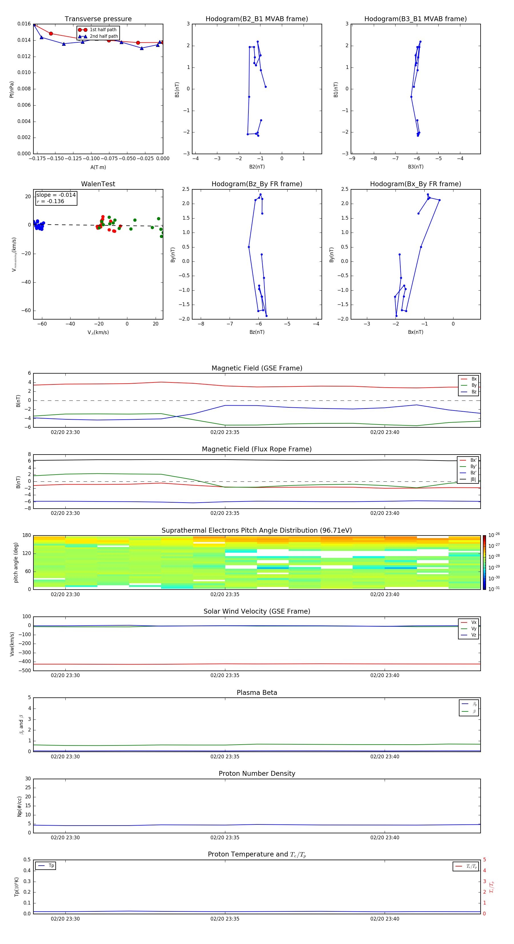Click Bz' entry in Flux Rope legend
Viewport: 514px width, 944px height.
[468, 473]
